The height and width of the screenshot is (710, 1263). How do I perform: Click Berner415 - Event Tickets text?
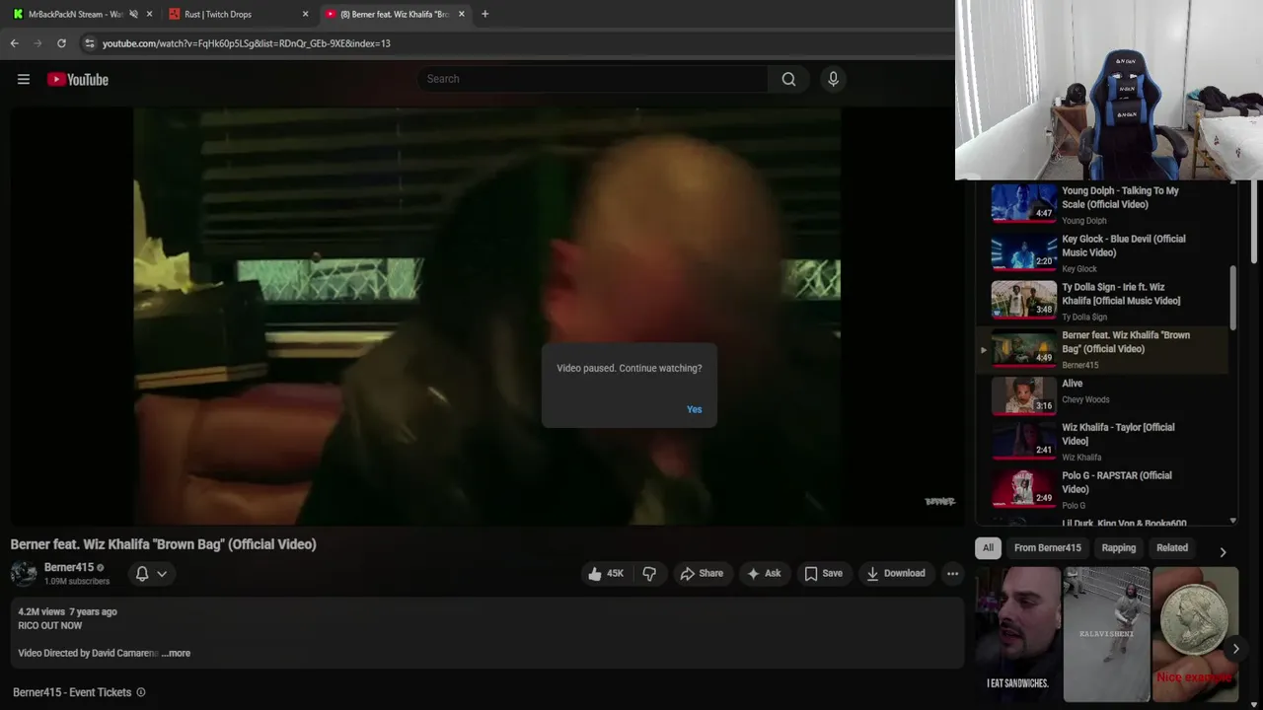[x=72, y=692]
